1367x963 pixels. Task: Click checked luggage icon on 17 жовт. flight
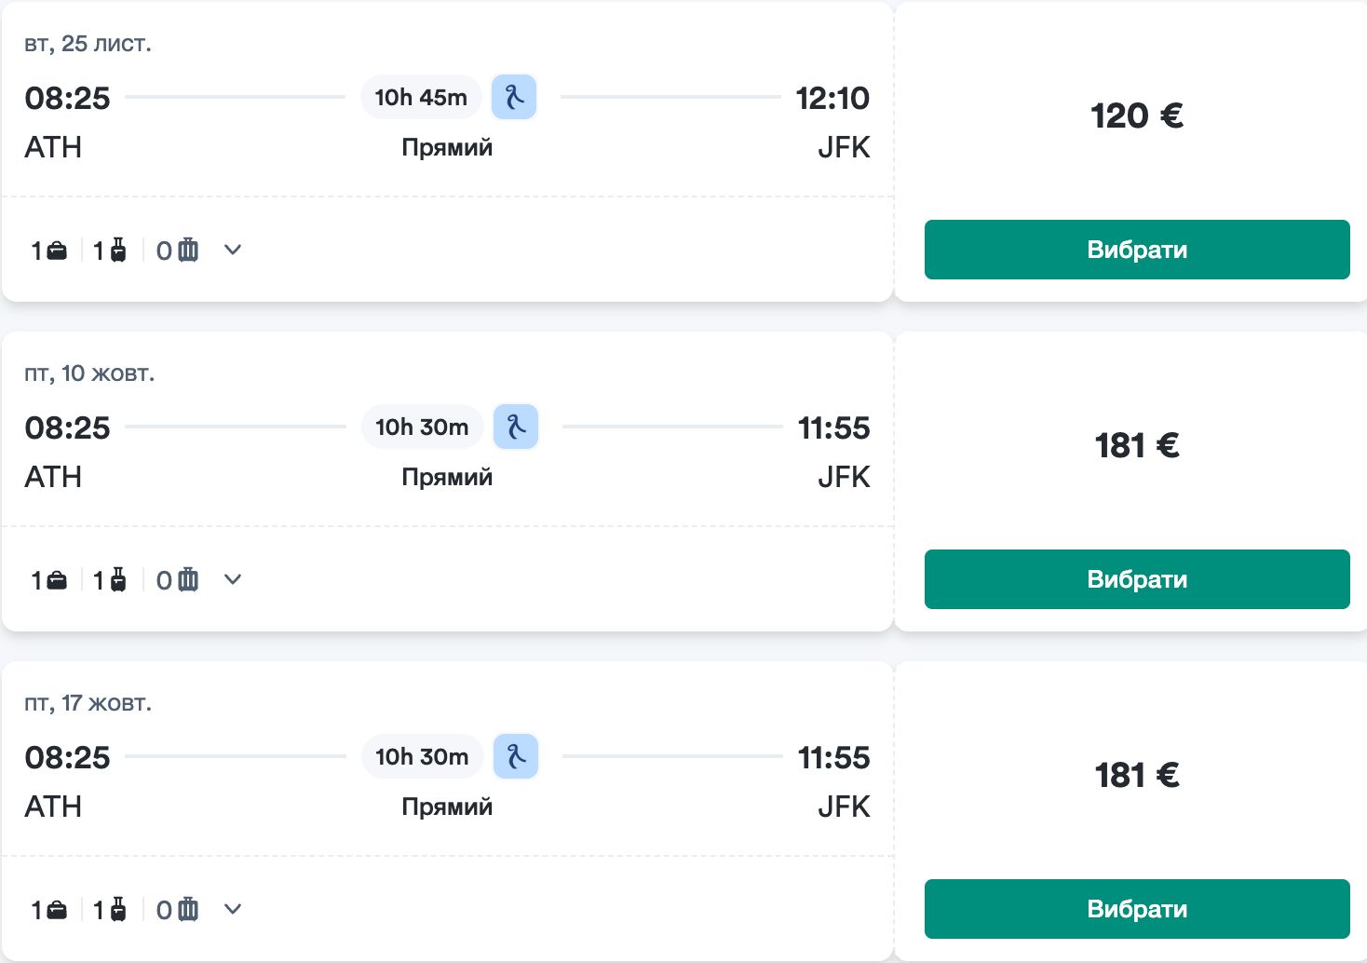click(x=188, y=910)
